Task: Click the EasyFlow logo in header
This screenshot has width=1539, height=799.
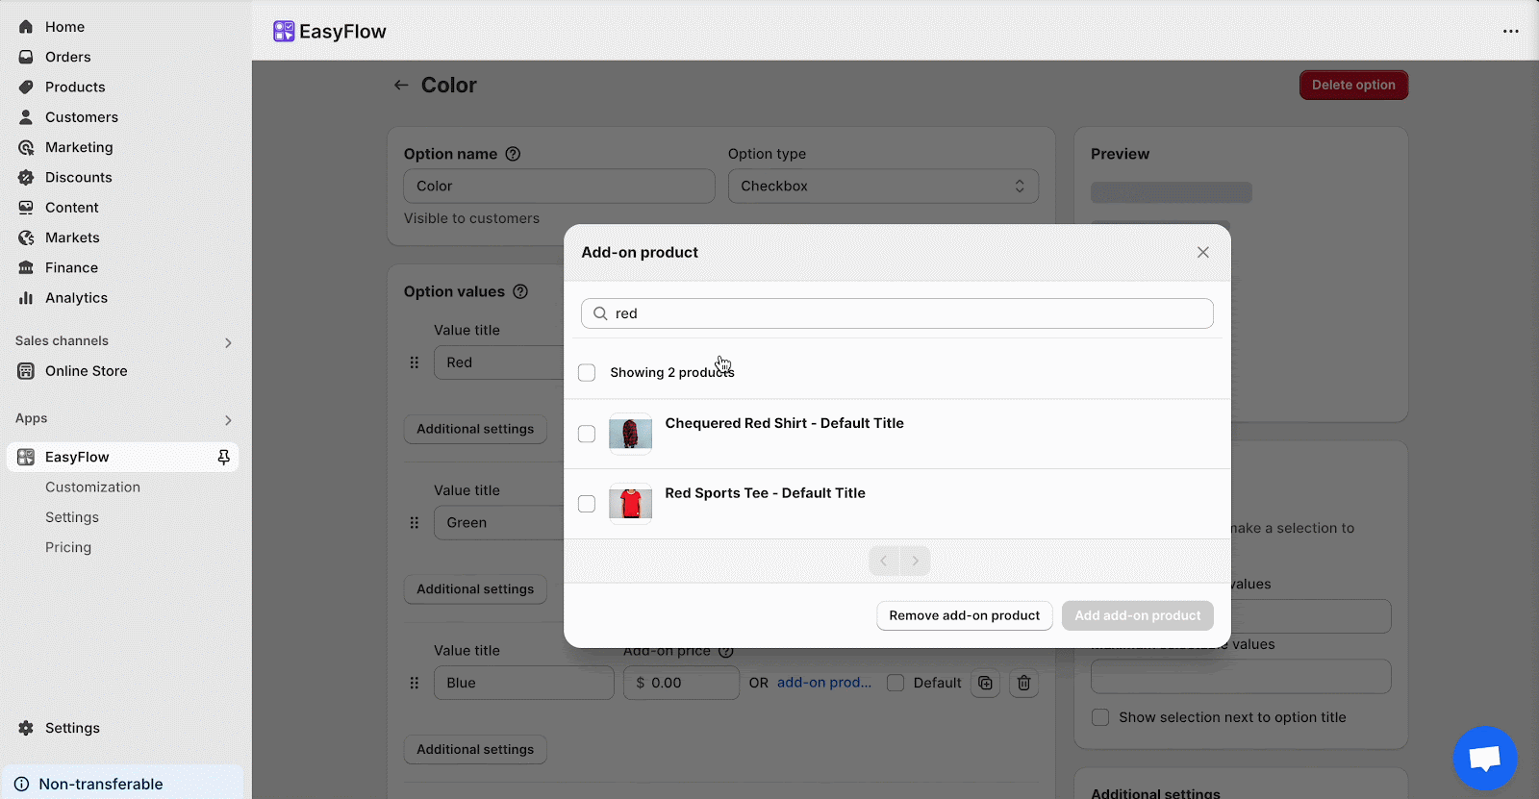Action: click(284, 32)
